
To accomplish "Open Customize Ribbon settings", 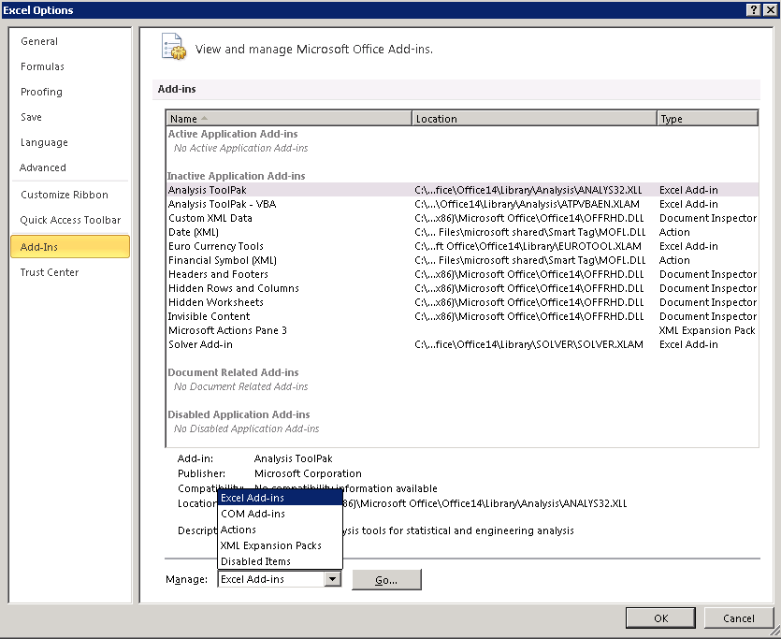I will coord(65,195).
